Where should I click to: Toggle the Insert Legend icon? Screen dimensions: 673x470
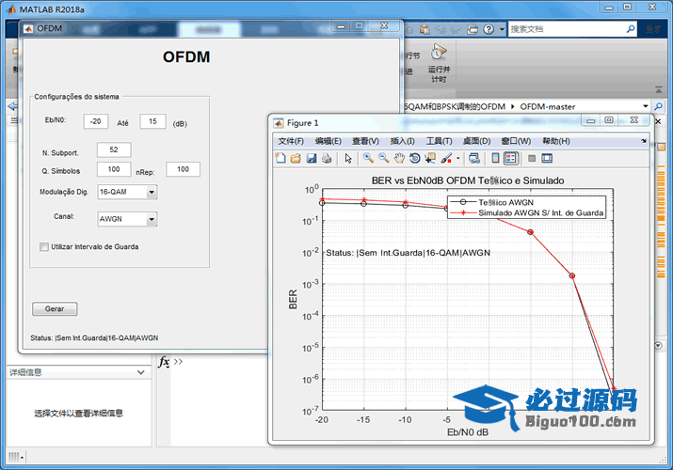[511, 158]
